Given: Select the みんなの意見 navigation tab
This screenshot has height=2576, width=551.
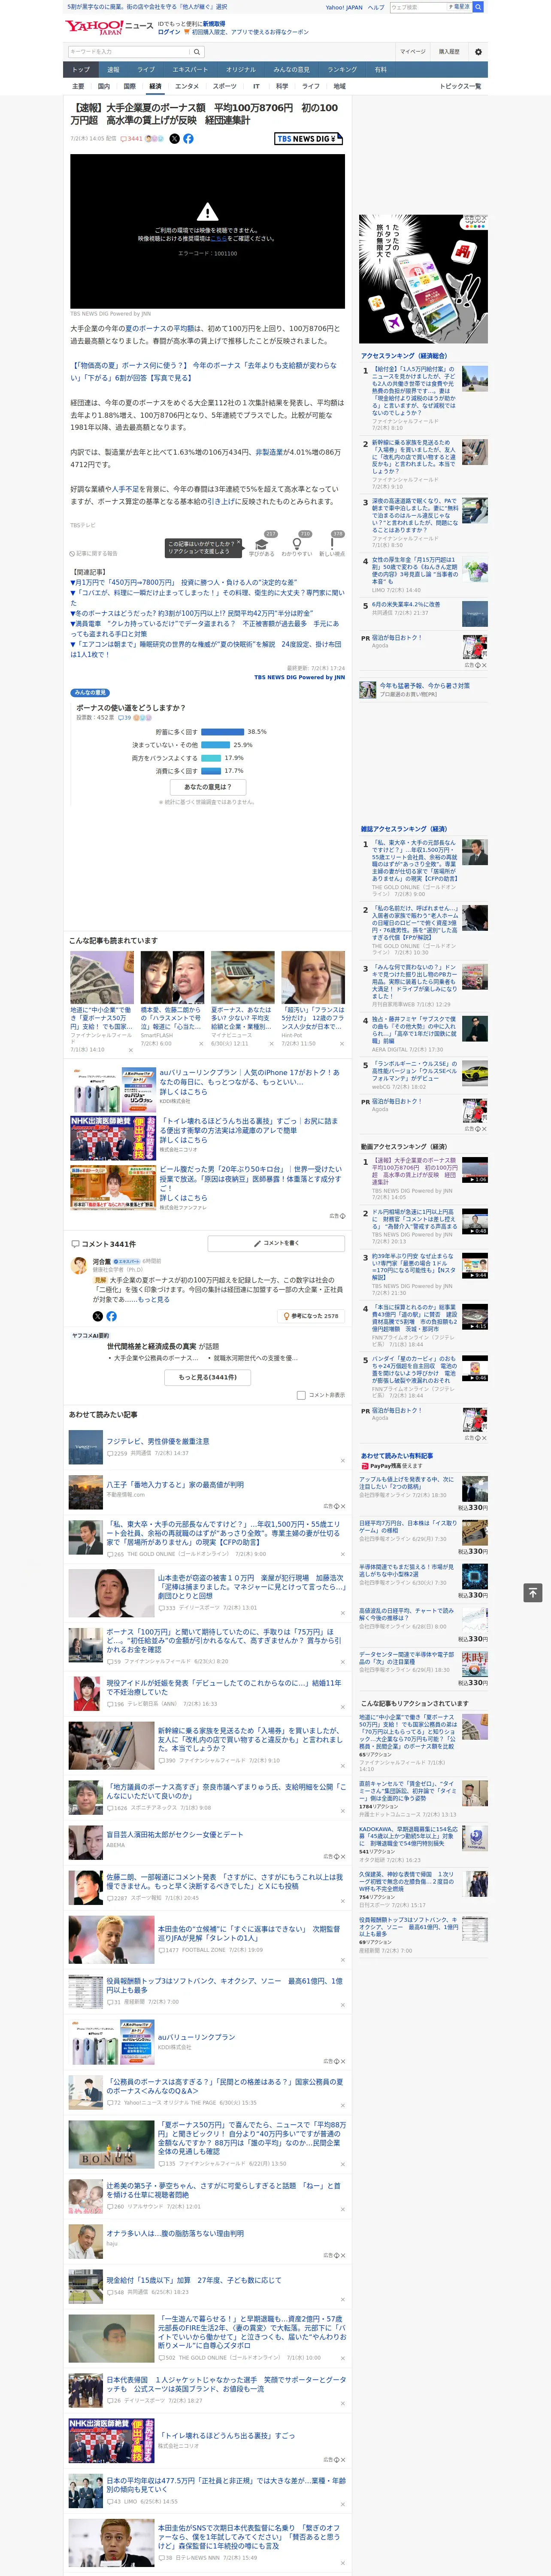Looking at the screenshot, I should [x=292, y=70].
